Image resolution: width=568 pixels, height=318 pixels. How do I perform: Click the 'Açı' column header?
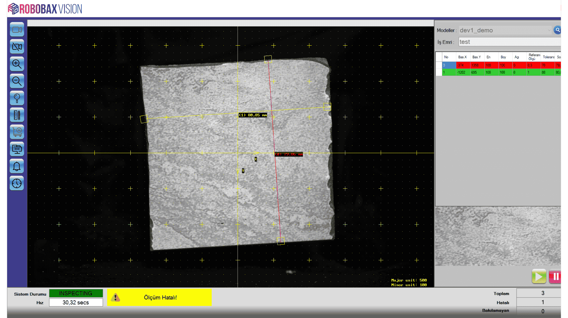[x=519, y=57]
